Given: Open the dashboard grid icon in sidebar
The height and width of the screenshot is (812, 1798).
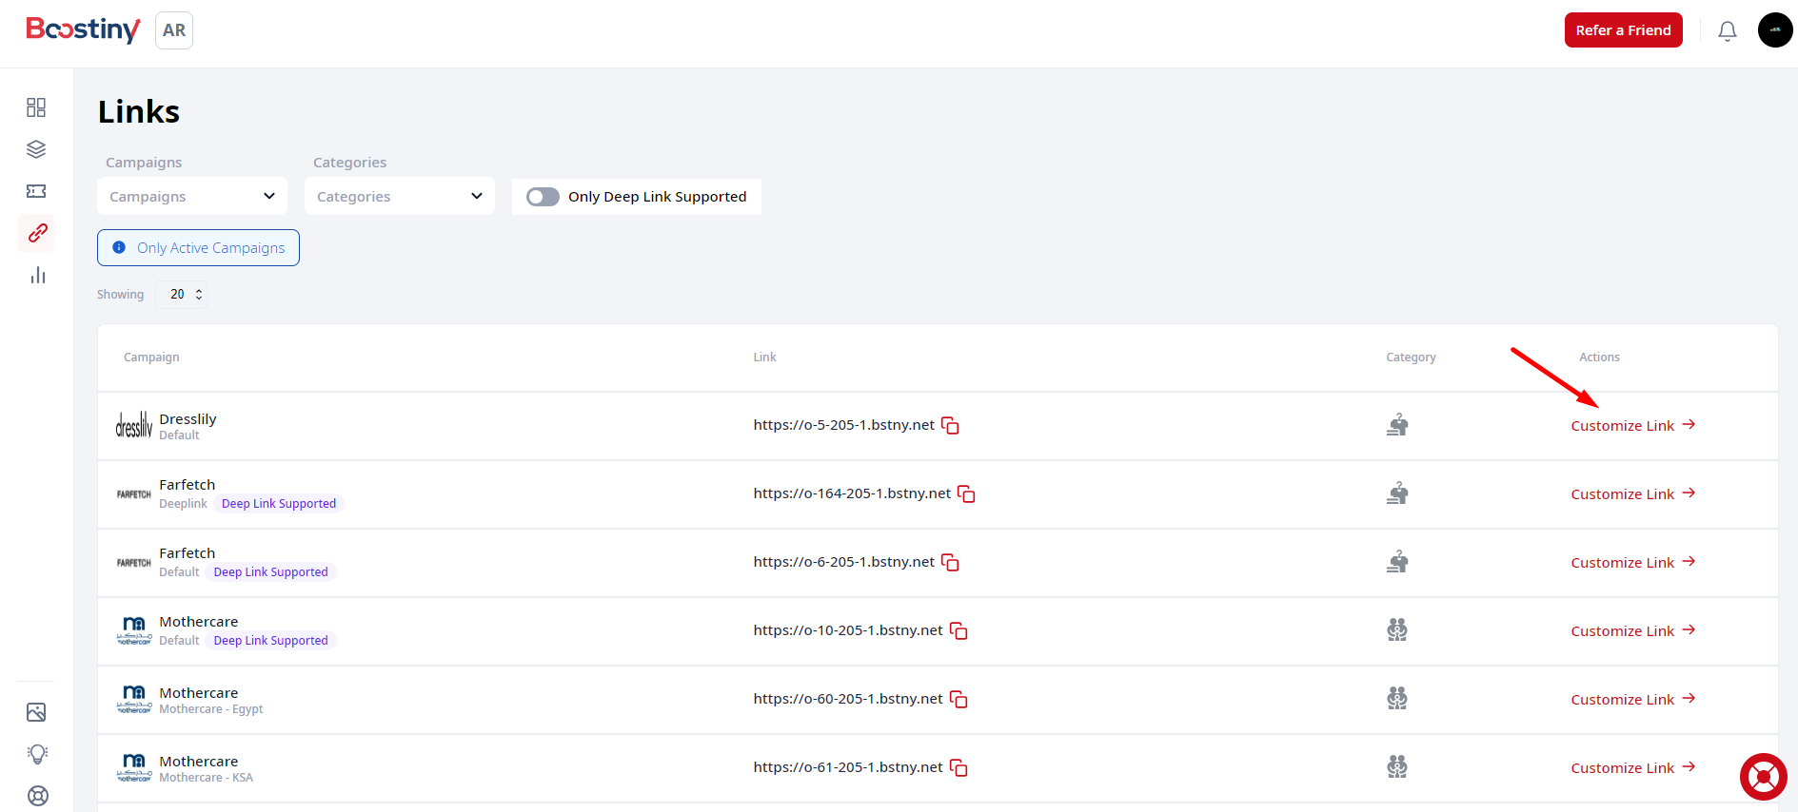Looking at the screenshot, I should pos(36,107).
